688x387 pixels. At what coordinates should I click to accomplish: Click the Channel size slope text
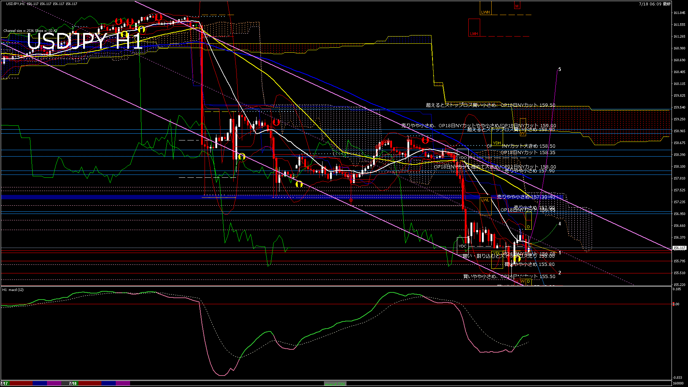[30, 31]
